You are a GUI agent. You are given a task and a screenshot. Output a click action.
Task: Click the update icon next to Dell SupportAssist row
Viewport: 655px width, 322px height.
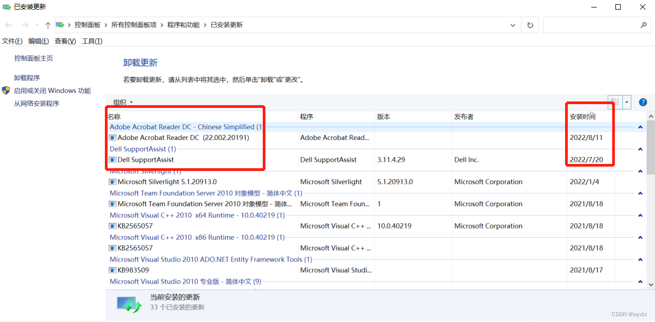(x=112, y=160)
